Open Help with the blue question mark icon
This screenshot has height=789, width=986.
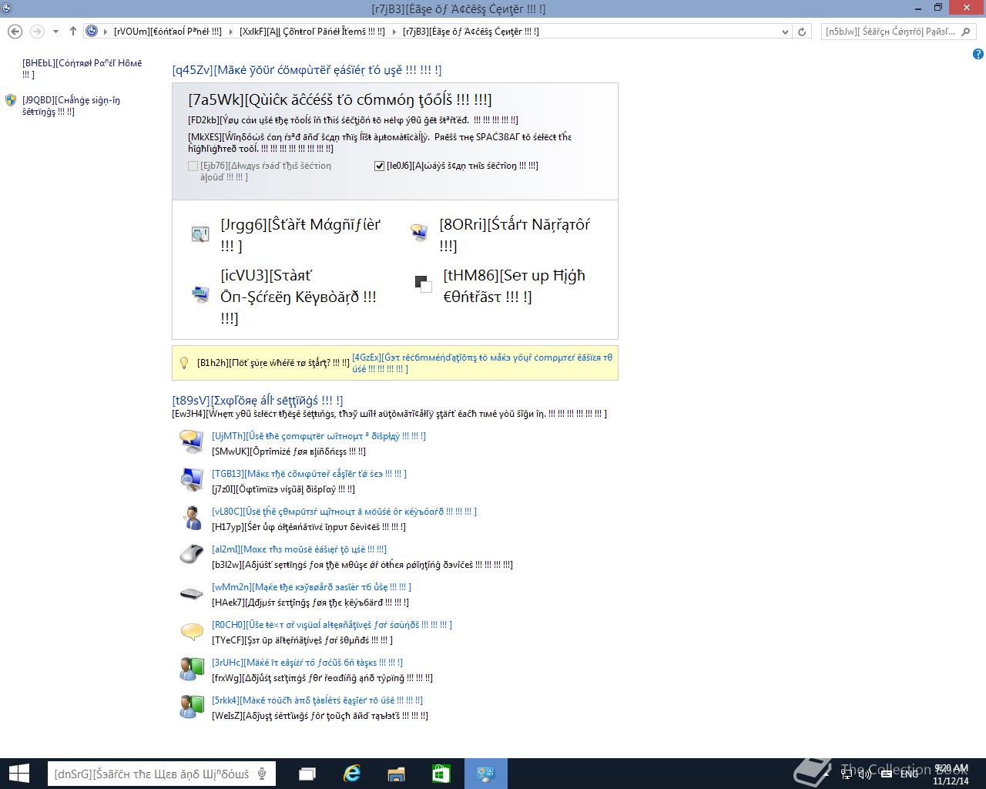coord(978,54)
